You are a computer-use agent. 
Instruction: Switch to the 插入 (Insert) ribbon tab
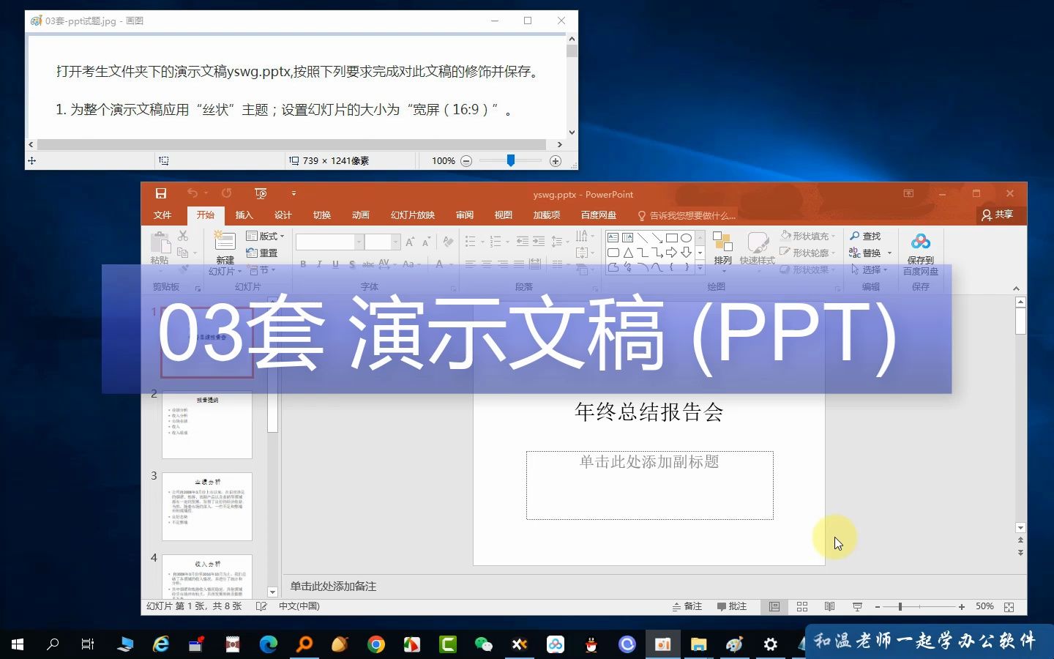tap(244, 215)
